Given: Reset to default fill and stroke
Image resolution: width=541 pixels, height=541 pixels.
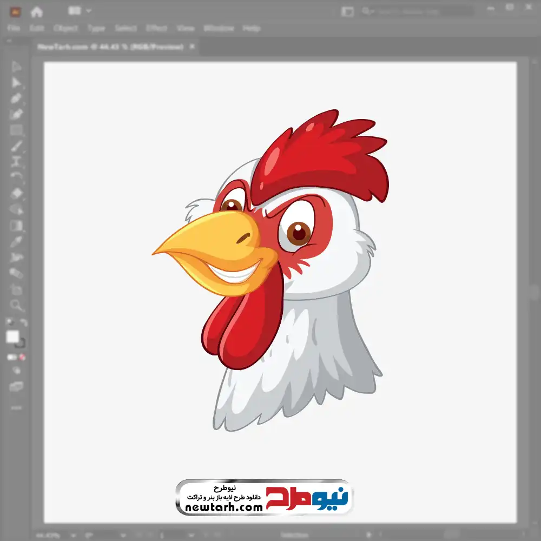Looking at the screenshot, I should [10, 322].
